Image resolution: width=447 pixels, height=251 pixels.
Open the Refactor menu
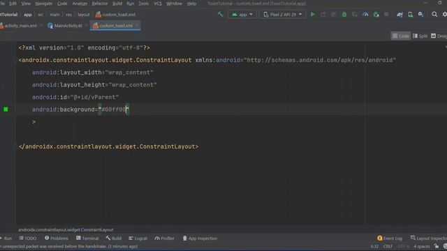coord(99,3)
